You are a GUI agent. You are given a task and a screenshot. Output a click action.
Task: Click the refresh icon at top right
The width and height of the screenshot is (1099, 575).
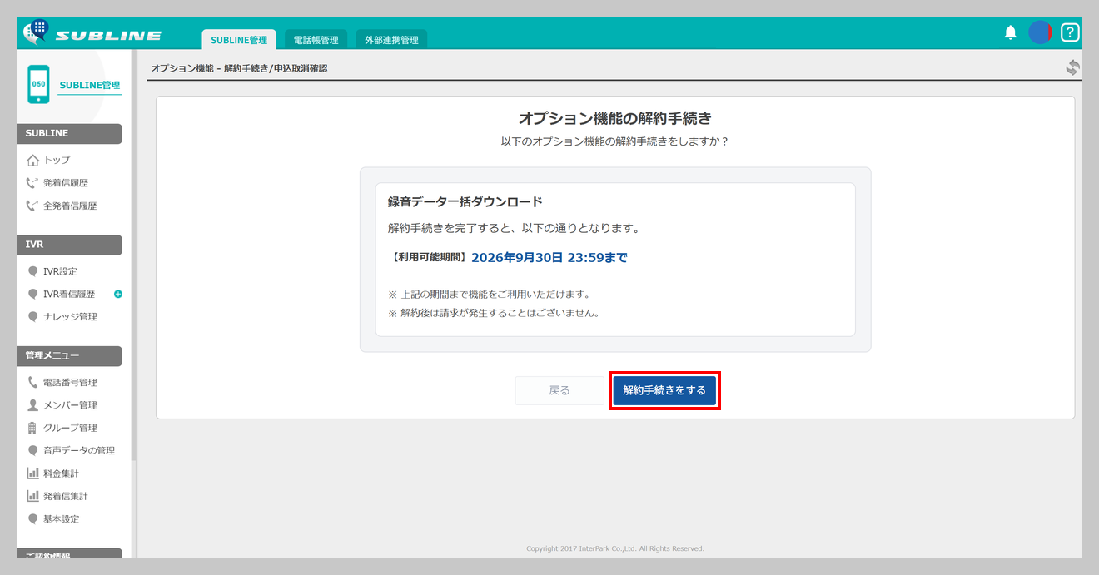tap(1073, 68)
